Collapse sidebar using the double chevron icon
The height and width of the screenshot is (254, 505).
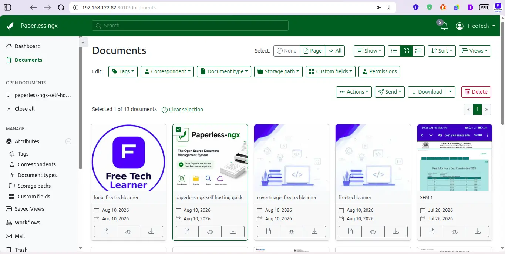(83, 43)
